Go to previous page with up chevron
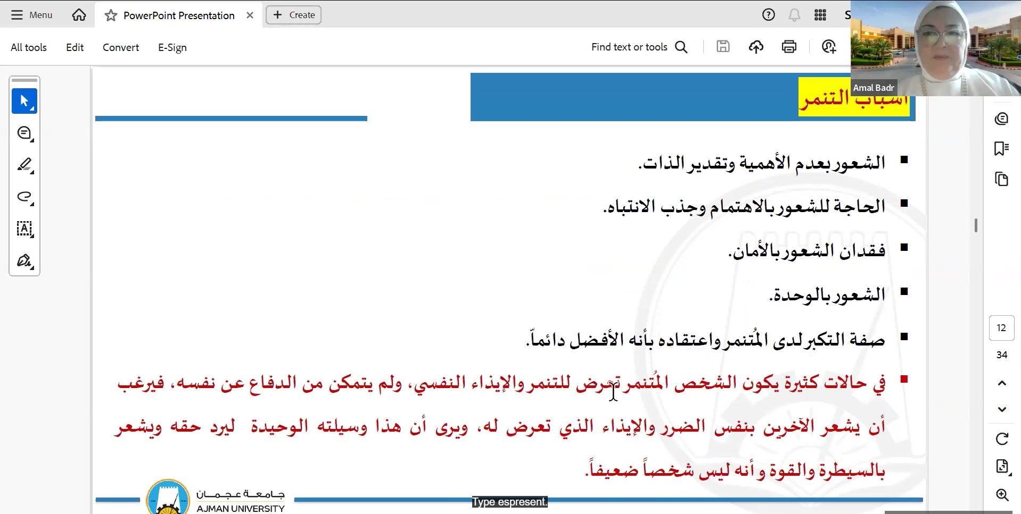1021x514 pixels. click(1002, 383)
